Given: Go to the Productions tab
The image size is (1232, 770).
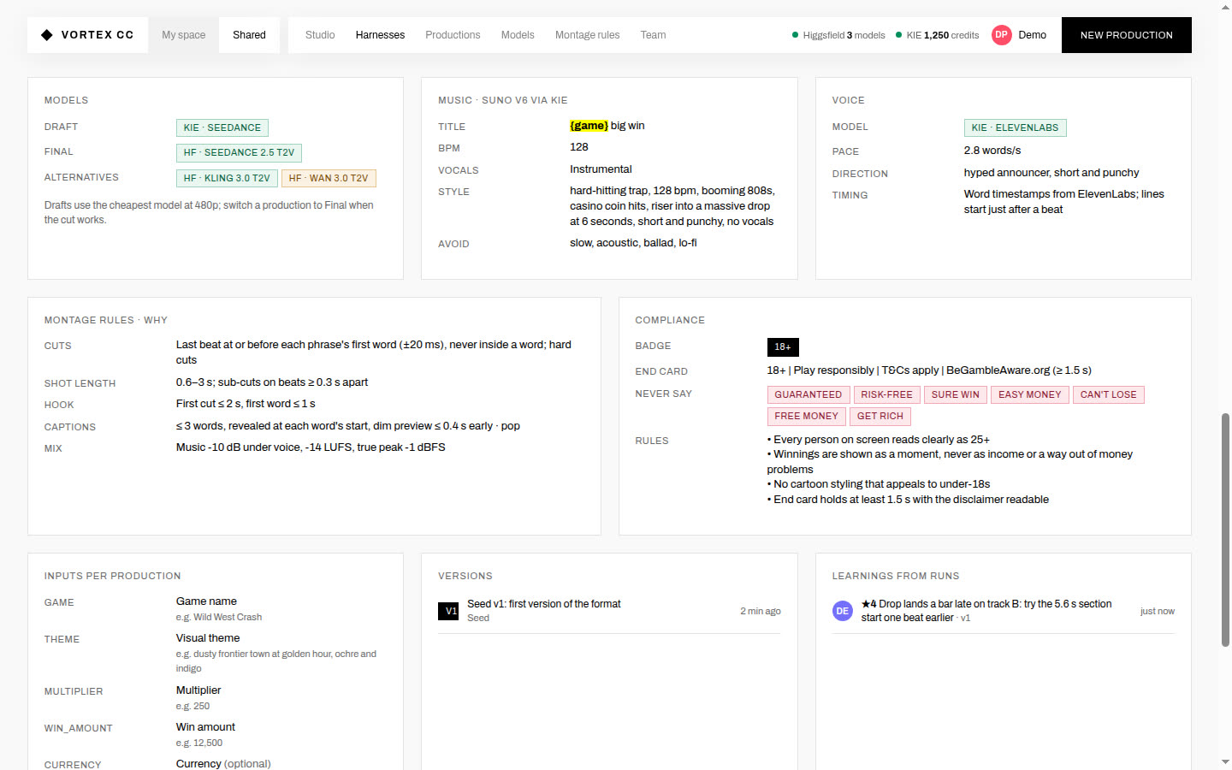Looking at the screenshot, I should coord(453,35).
